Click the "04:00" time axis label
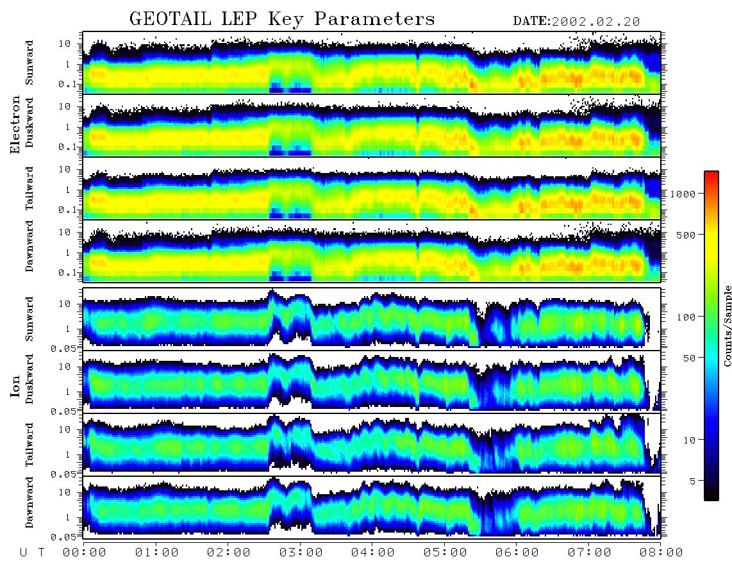732x564 pixels. click(x=373, y=552)
